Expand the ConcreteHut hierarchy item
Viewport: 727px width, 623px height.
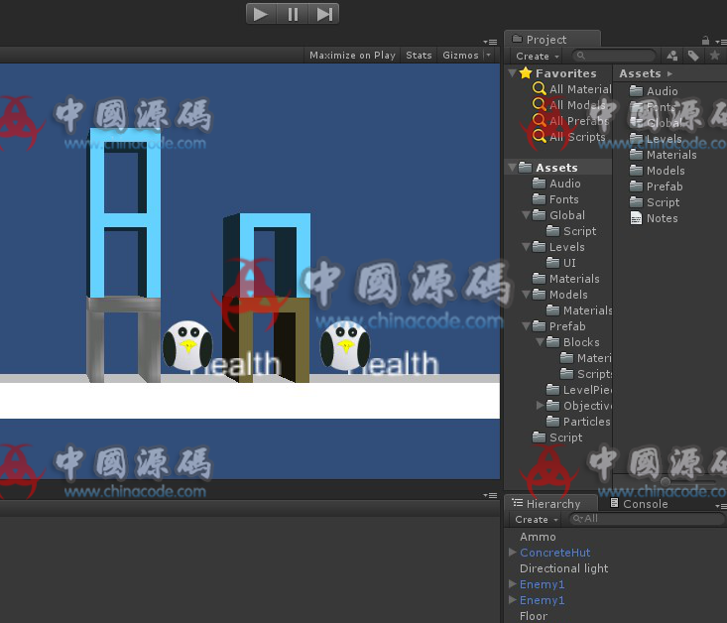513,553
